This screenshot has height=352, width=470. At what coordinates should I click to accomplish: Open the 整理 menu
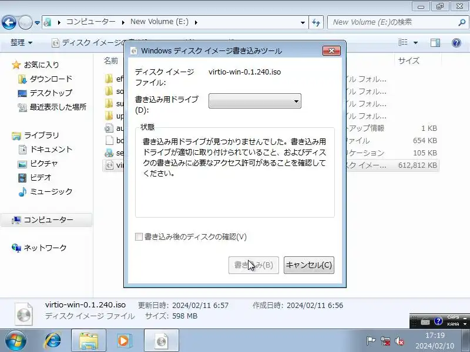(21, 43)
